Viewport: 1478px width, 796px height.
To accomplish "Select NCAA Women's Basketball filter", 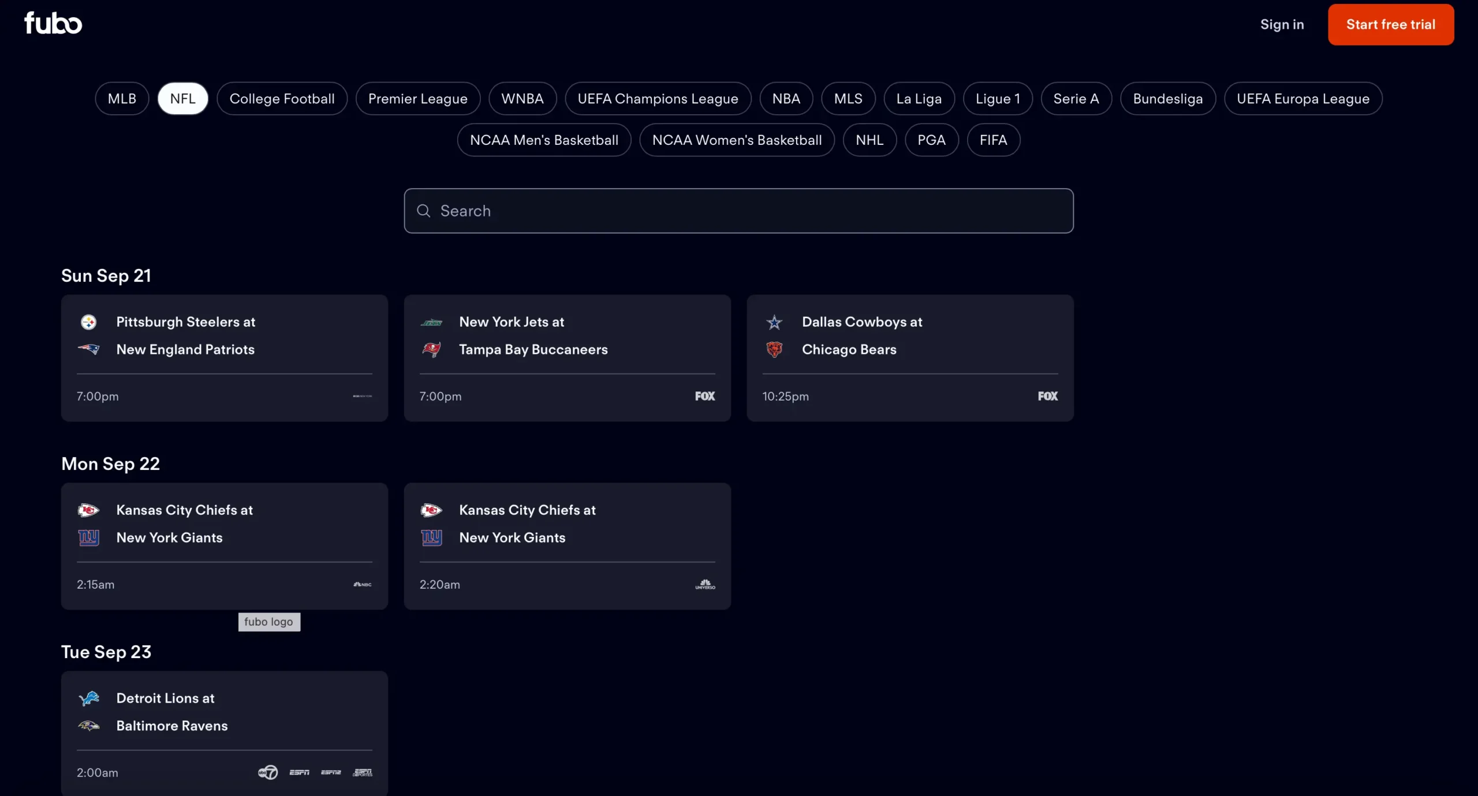I will (737, 140).
